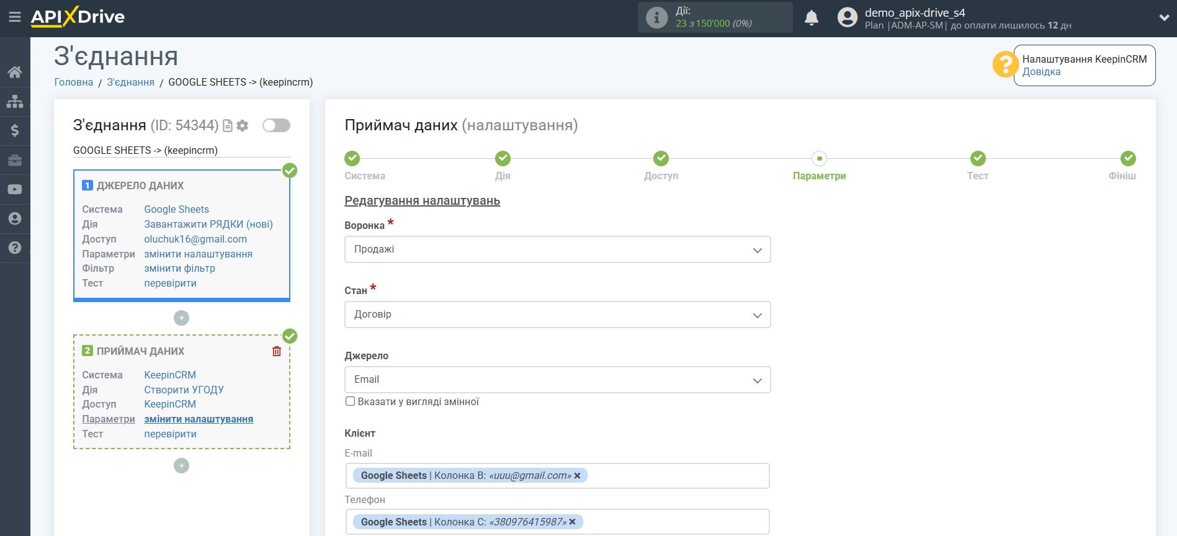Click receiver block 'перевірити' test link
This screenshot has width=1177, height=536.
[170, 434]
